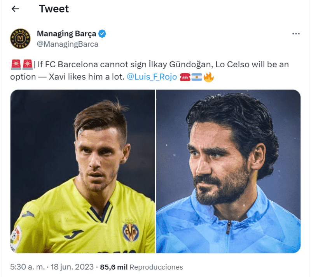The height and width of the screenshot is (277, 311).
Task: Click the Argentina flag emoji
Action: pos(197,77)
